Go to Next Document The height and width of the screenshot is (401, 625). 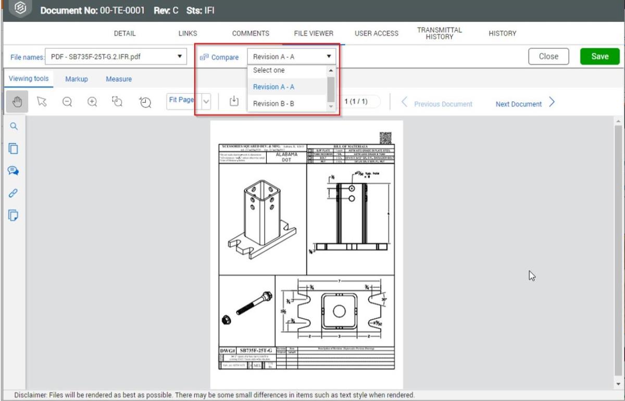[x=525, y=104]
